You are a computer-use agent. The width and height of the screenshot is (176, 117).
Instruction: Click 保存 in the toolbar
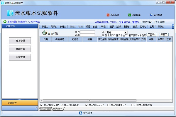point(73,27)
